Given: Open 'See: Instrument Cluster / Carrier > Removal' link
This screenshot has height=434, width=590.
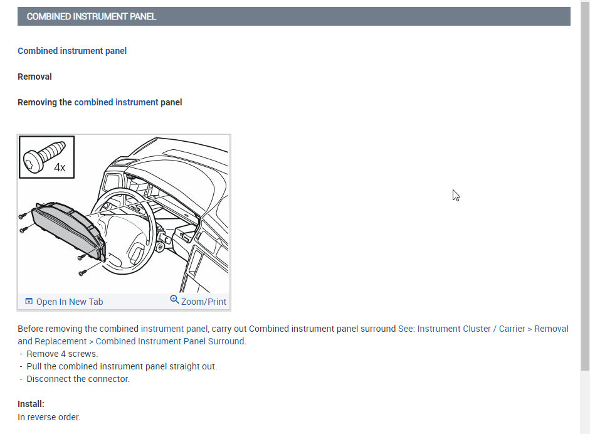Looking at the screenshot, I should pyautogui.click(x=483, y=329).
